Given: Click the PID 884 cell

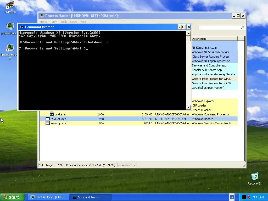Looking at the screenshot, I should click(101, 123).
